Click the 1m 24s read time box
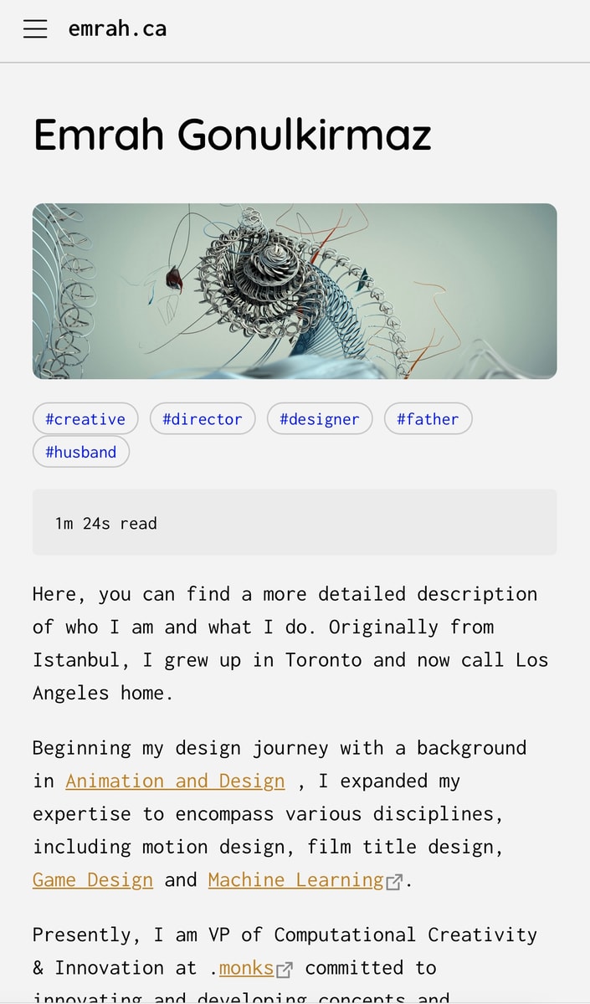The image size is (590, 1004). pyautogui.click(x=295, y=523)
